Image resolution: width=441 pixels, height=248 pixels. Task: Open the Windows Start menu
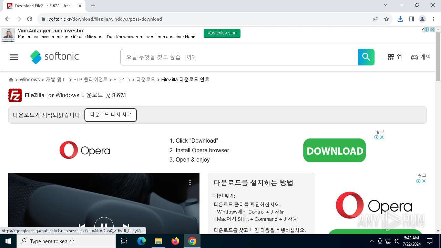(x=8, y=241)
